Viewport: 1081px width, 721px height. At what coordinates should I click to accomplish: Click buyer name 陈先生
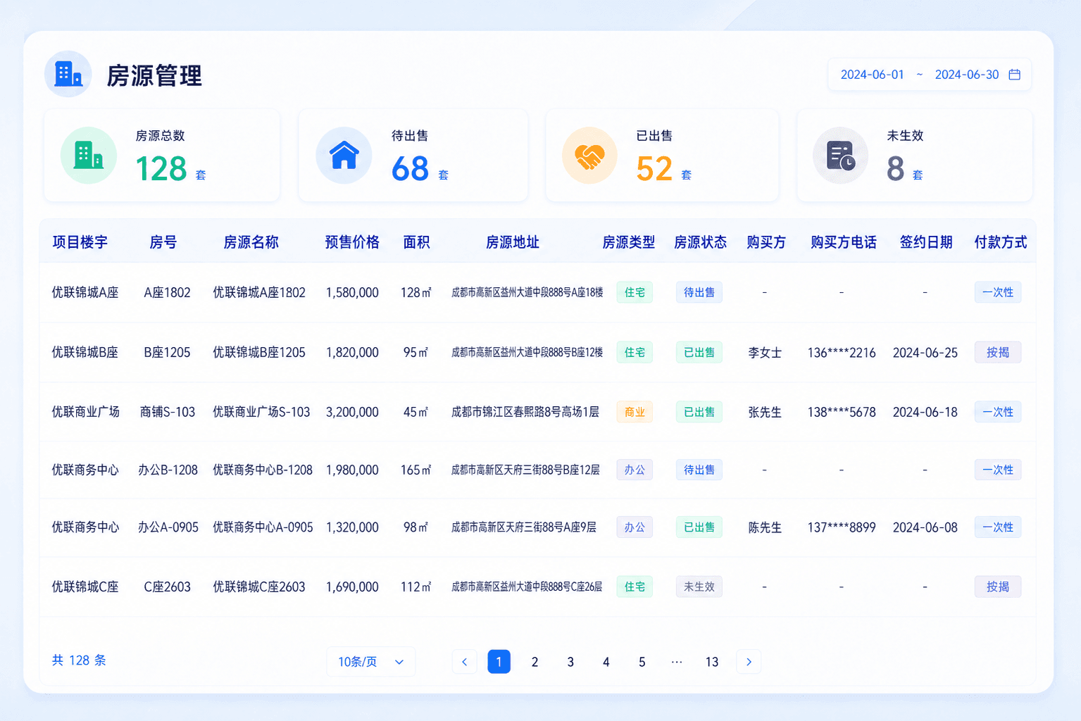pyautogui.click(x=765, y=527)
